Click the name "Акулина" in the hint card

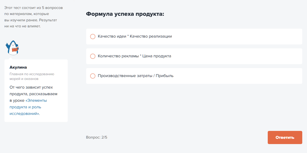(18, 67)
